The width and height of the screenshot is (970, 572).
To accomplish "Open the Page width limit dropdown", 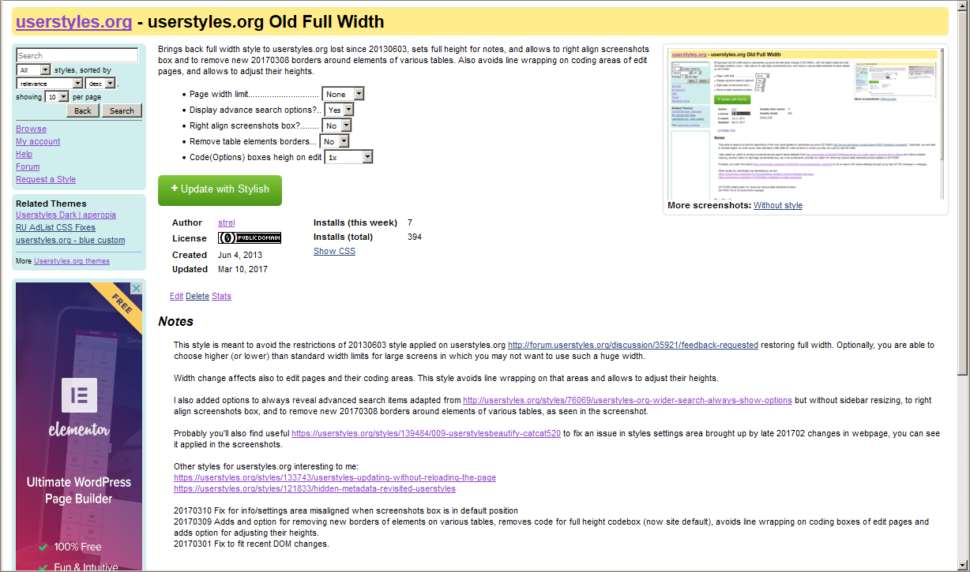I will pos(343,94).
